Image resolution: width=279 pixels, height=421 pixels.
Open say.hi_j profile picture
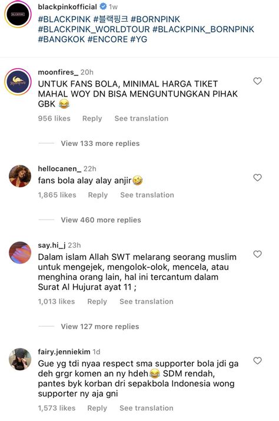pyautogui.click(x=20, y=253)
